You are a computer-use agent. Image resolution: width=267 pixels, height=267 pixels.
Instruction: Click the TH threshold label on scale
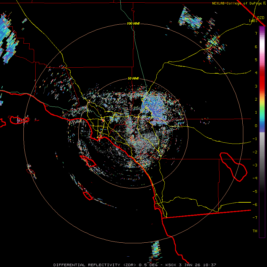[x=255, y=231]
